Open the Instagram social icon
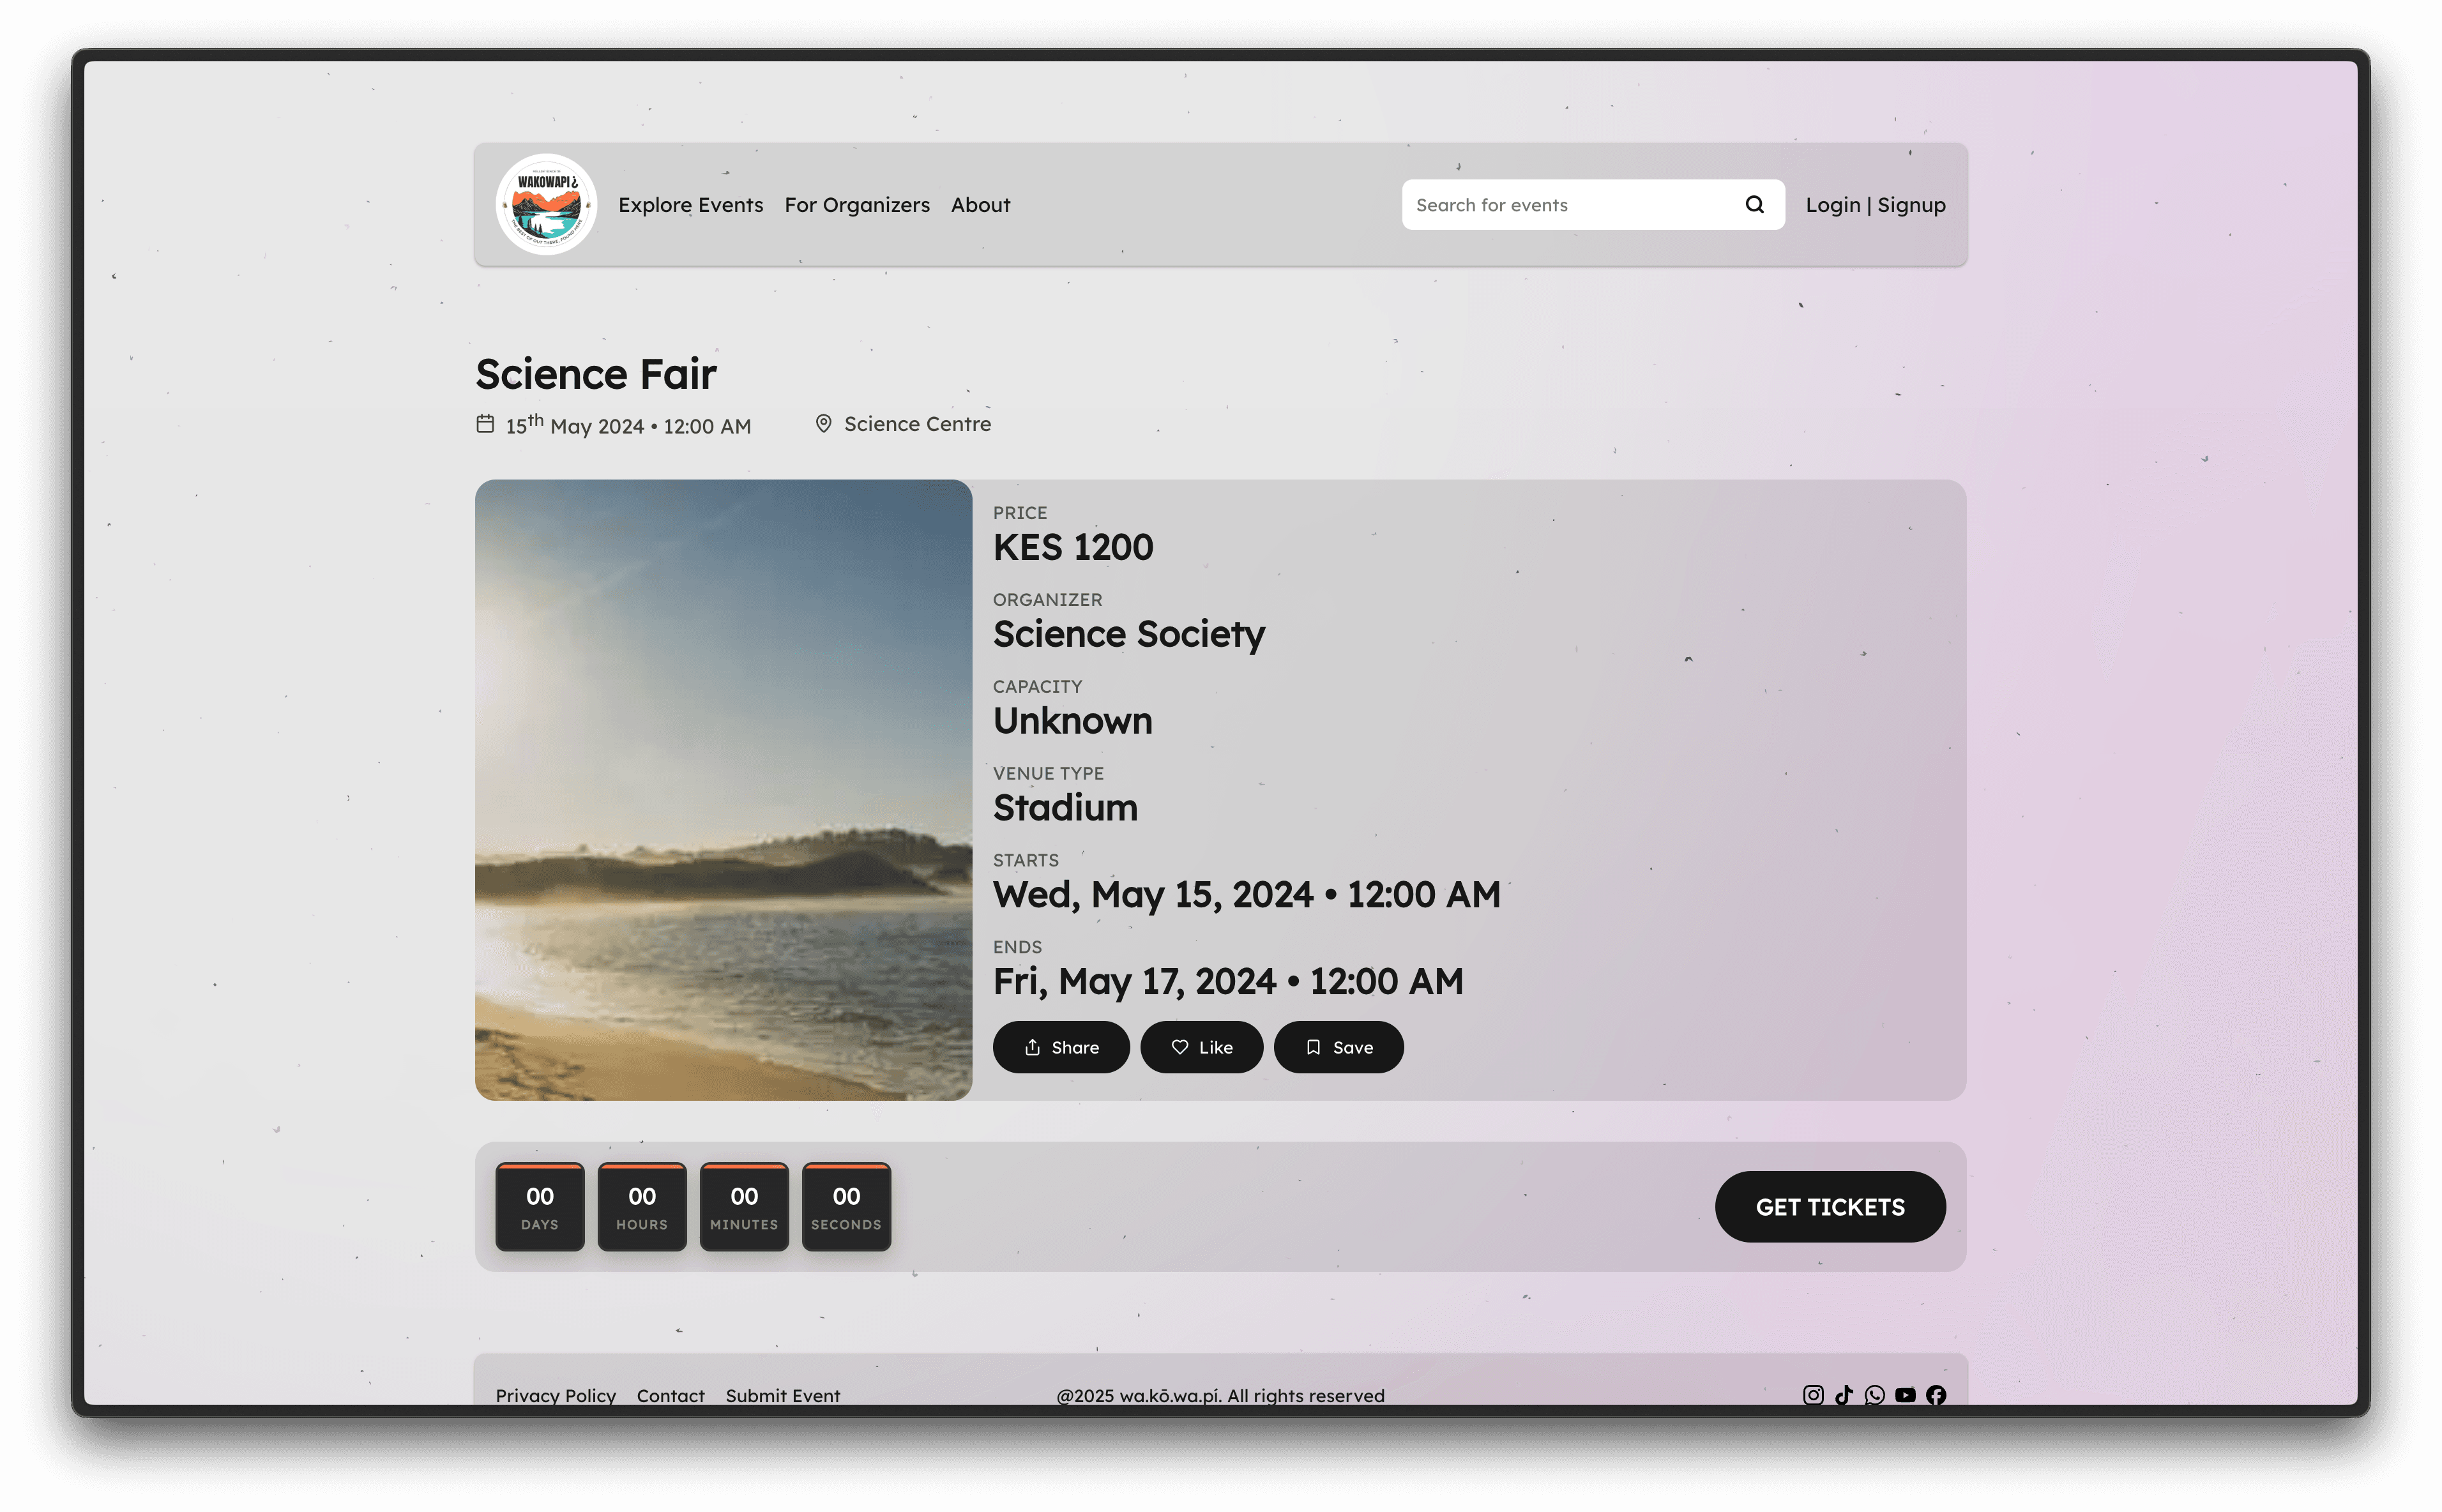This screenshot has width=2442, height=1512. [x=1813, y=1394]
